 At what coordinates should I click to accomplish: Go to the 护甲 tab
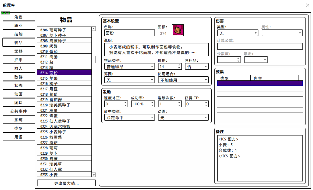coord(19,60)
